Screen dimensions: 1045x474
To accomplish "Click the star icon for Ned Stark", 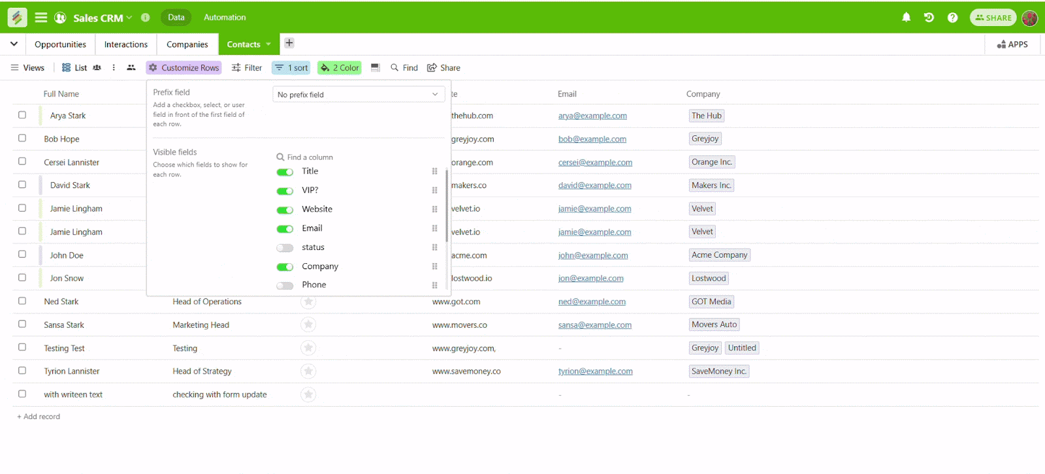I will click(308, 302).
